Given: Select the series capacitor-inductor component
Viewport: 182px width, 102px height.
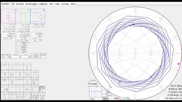Looking at the screenshot, I should [x=20, y=81].
